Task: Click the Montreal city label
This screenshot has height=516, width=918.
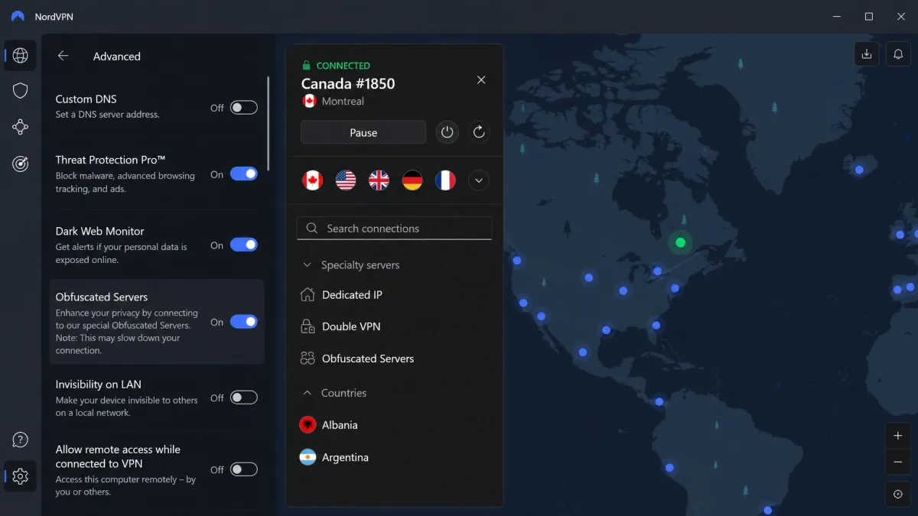Action: point(343,101)
